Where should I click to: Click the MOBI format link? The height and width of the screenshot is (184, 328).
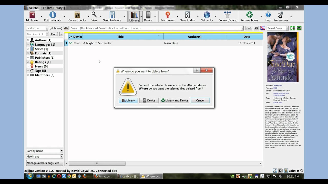pos(275,88)
